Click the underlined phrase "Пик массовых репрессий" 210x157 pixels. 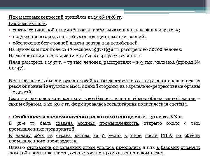click(x=36, y=17)
